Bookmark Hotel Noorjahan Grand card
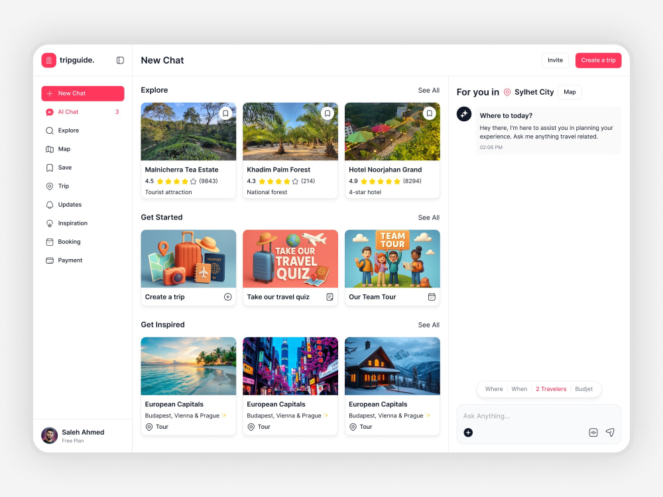This screenshot has width=663, height=497. (429, 113)
